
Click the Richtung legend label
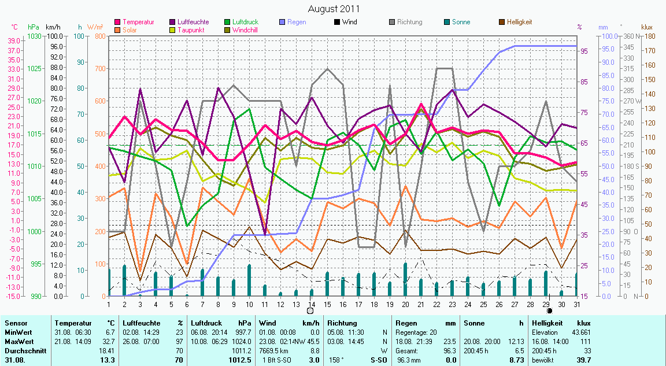pos(409,23)
